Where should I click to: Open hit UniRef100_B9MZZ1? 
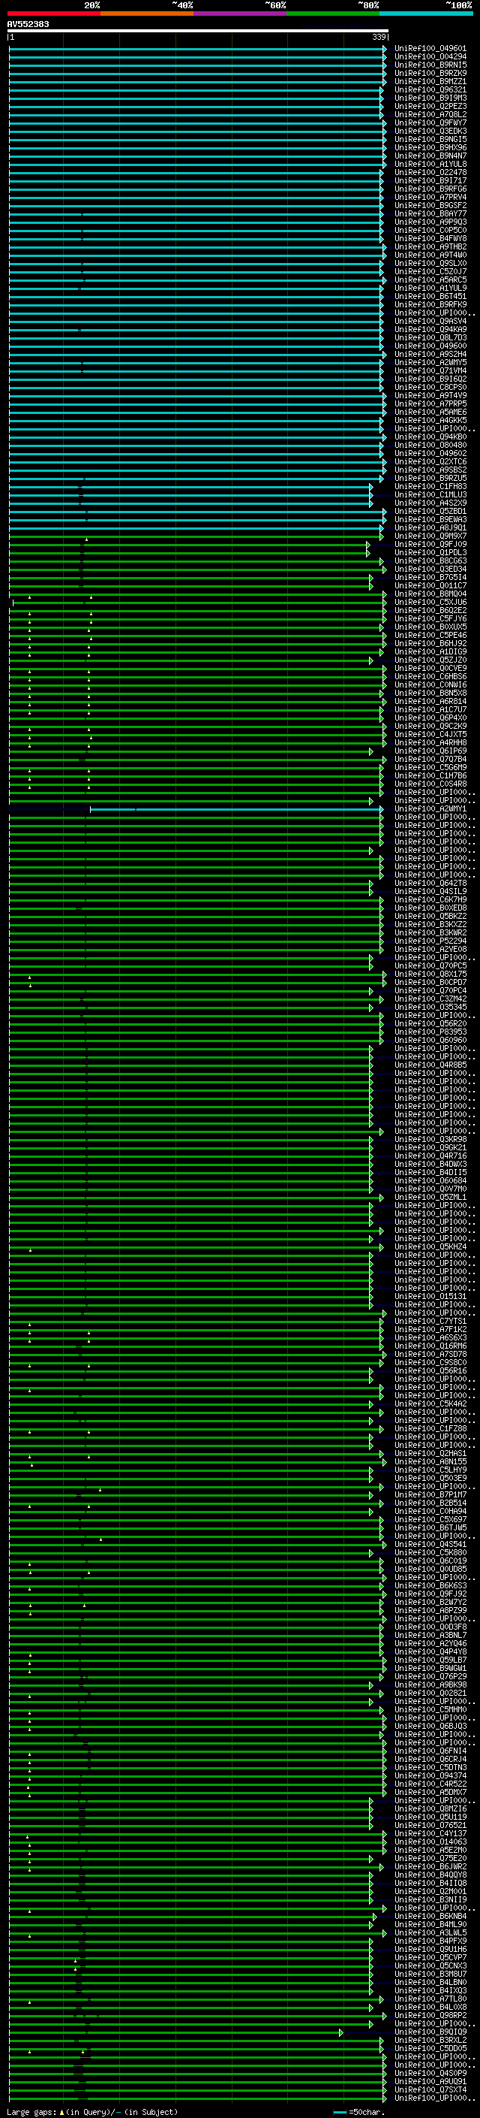(x=430, y=81)
